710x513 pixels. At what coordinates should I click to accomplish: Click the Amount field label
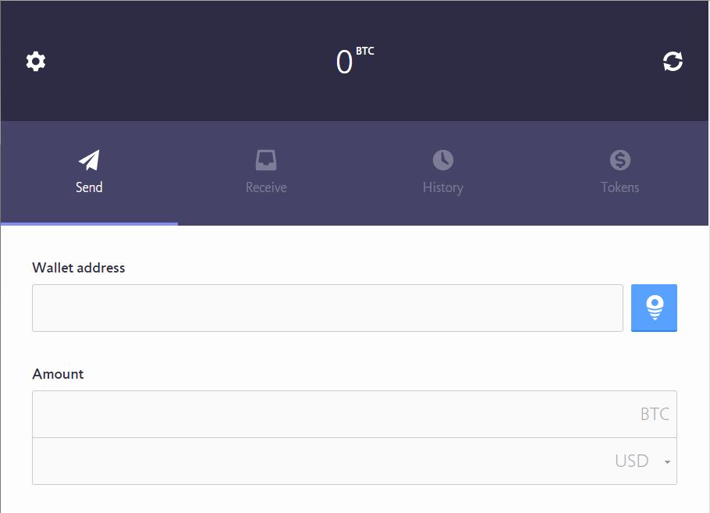click(x=58, y=374)
